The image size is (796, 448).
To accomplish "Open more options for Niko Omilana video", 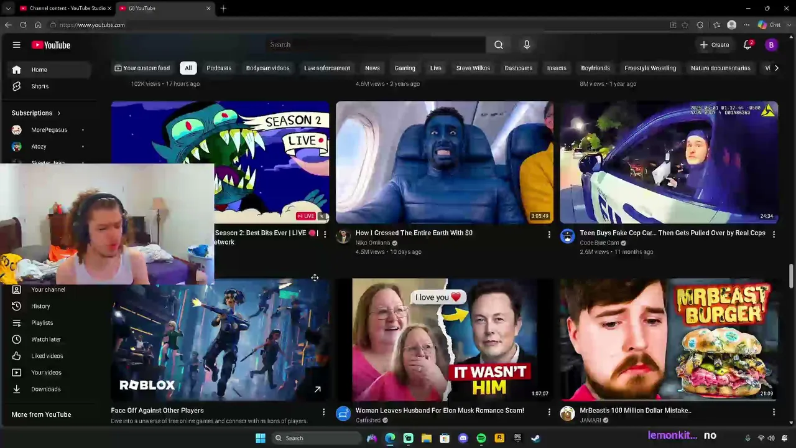I will point(549,234).
